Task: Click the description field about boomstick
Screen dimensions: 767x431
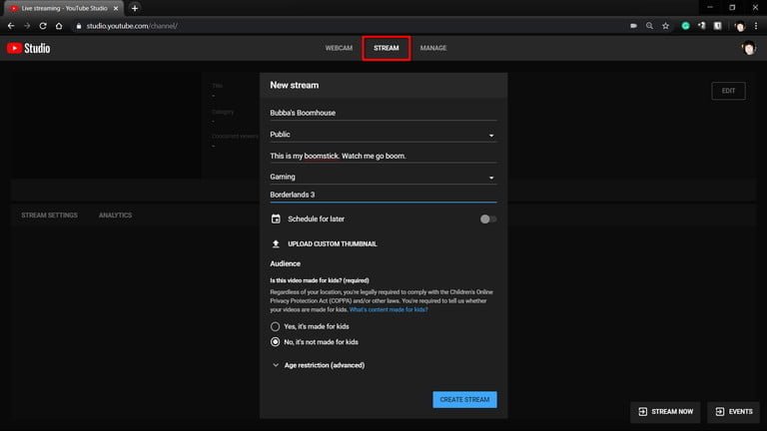Action: [383, 156]
